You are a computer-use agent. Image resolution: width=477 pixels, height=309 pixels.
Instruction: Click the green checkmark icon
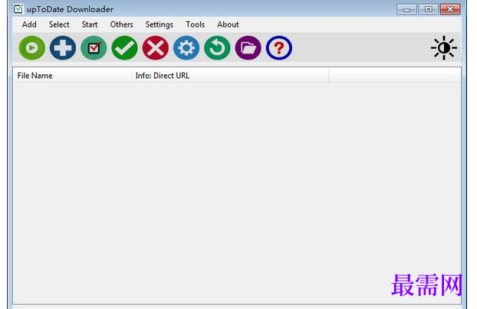pyautogui.click(x=125, y=48)
